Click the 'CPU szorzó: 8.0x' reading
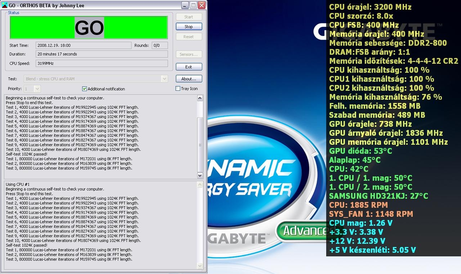The width and height of the screenshot is (461, 274). [361, 16]
